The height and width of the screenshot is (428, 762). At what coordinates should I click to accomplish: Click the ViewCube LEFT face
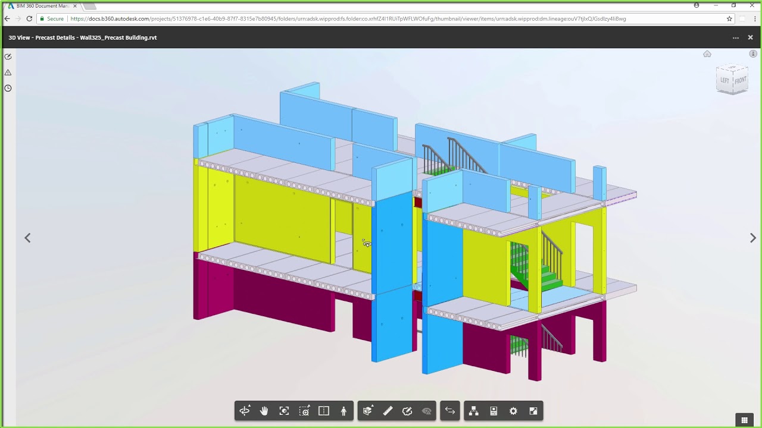(724, 80)
